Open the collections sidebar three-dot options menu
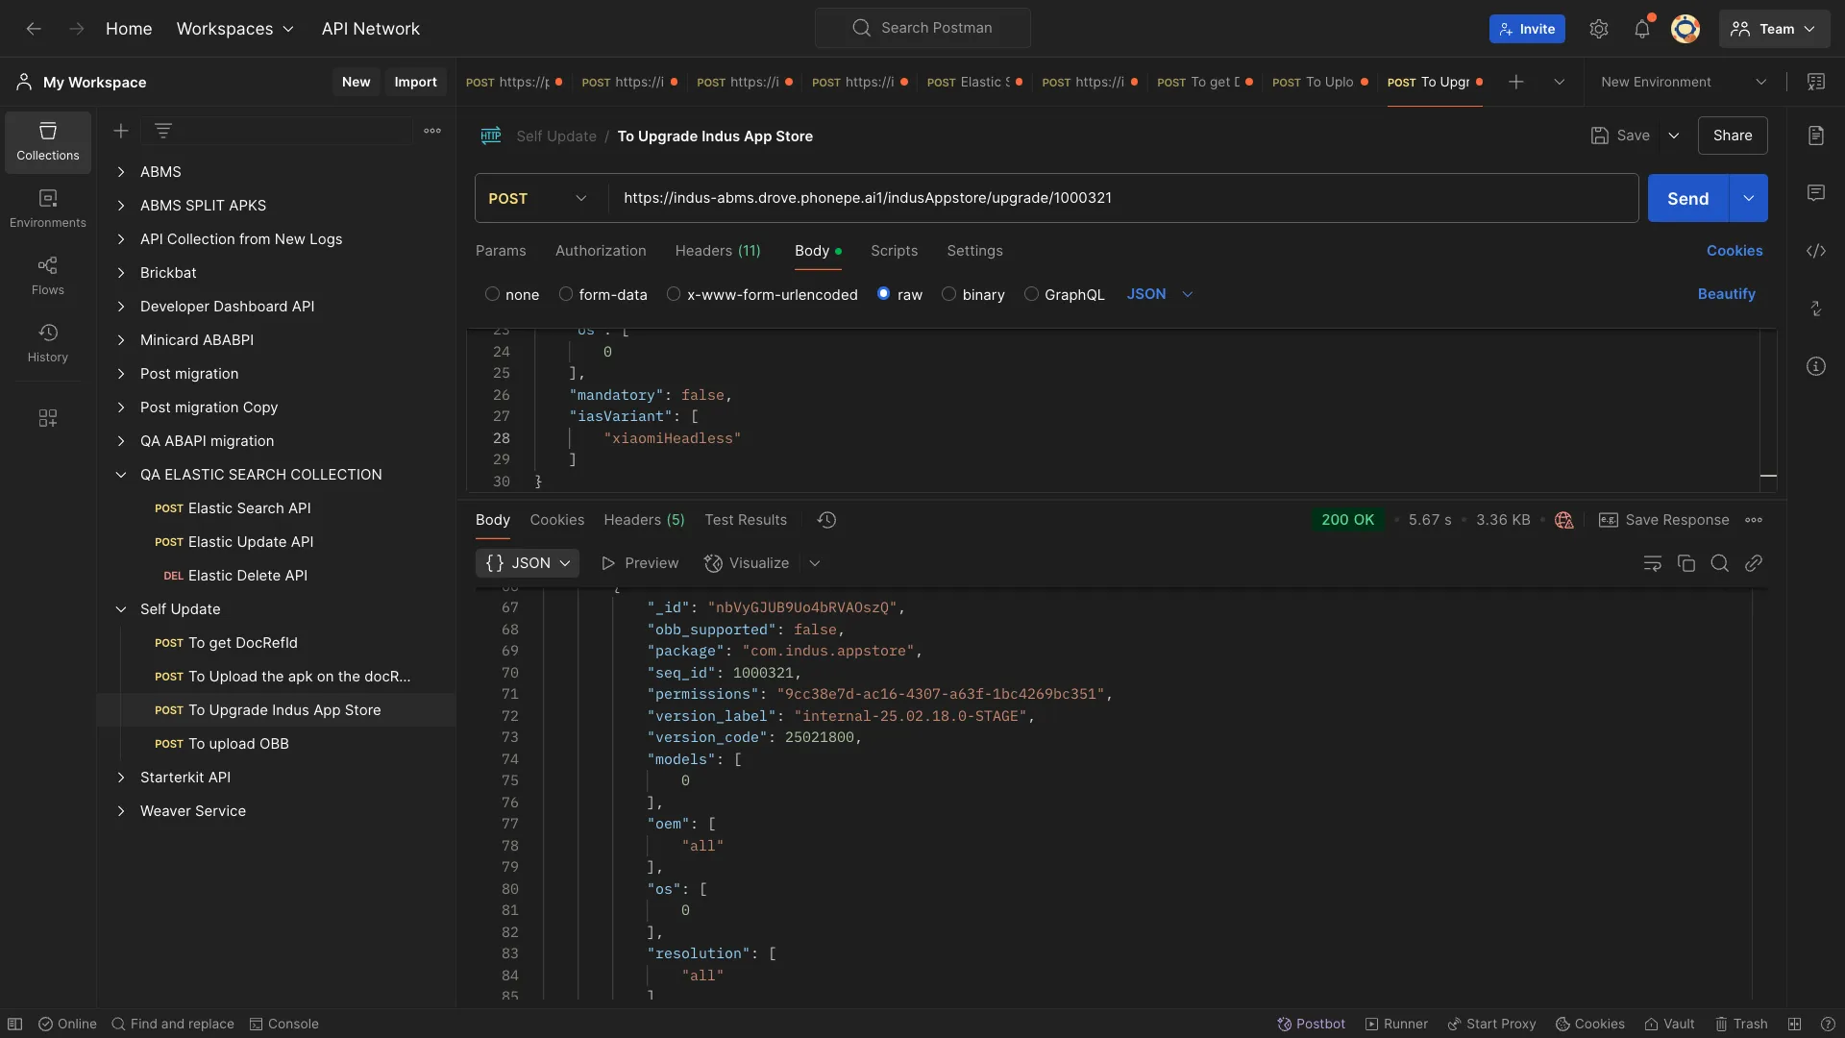 432,131
